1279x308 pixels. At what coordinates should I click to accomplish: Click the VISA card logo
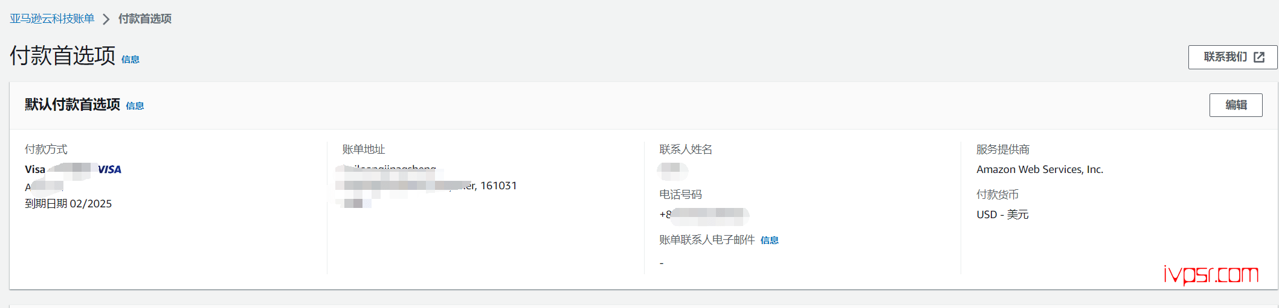point(110,169)
